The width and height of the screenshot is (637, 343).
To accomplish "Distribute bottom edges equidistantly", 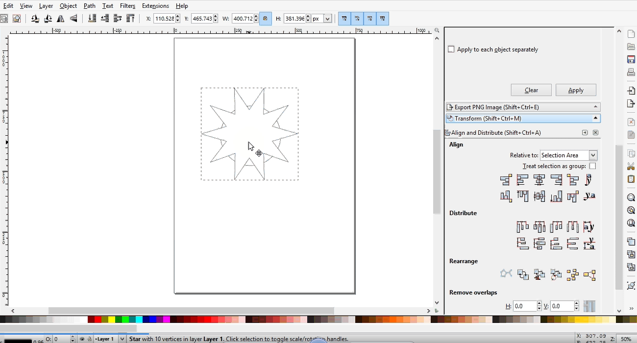I will pyautogui.click(x=556, y=243).
